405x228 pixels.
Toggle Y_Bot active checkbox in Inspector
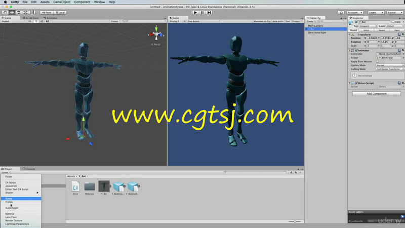tap(356, 22)
